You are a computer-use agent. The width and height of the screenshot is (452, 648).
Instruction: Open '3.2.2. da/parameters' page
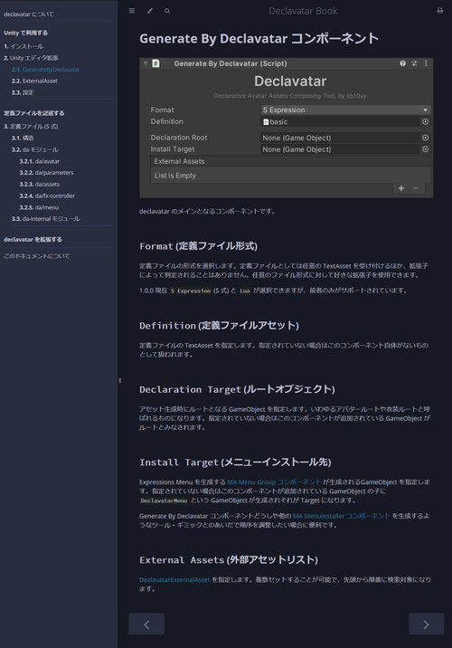[47, 173]
